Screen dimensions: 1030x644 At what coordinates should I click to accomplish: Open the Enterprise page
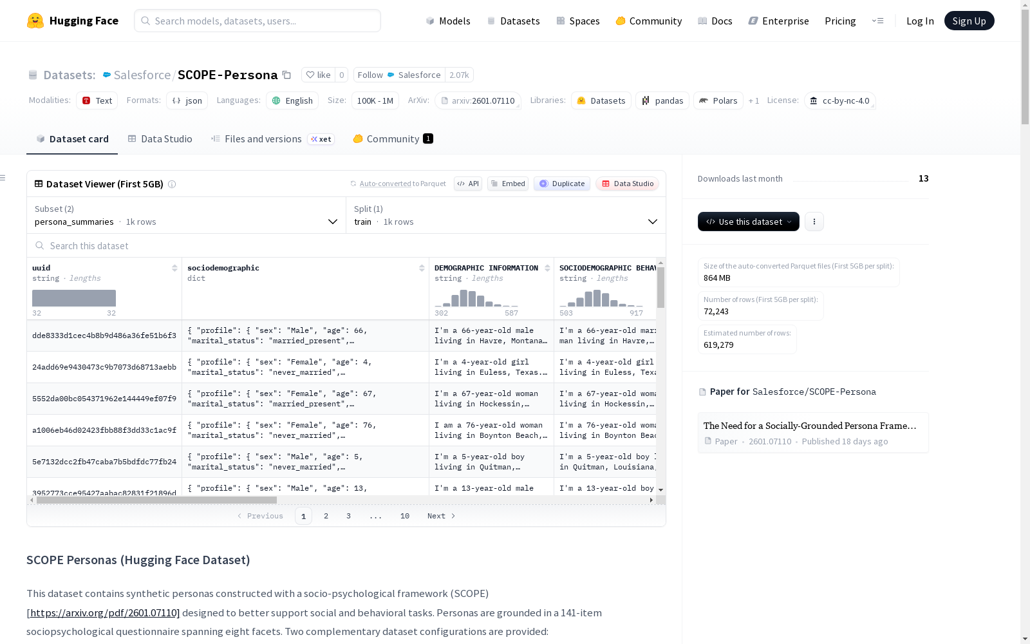[778, 21]
